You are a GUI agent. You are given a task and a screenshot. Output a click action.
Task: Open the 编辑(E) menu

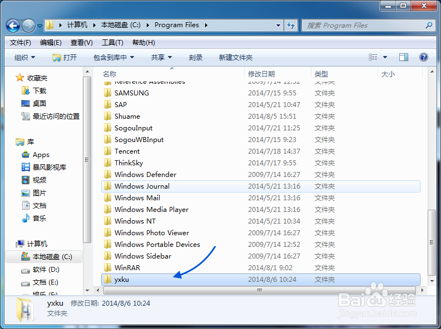51,43
